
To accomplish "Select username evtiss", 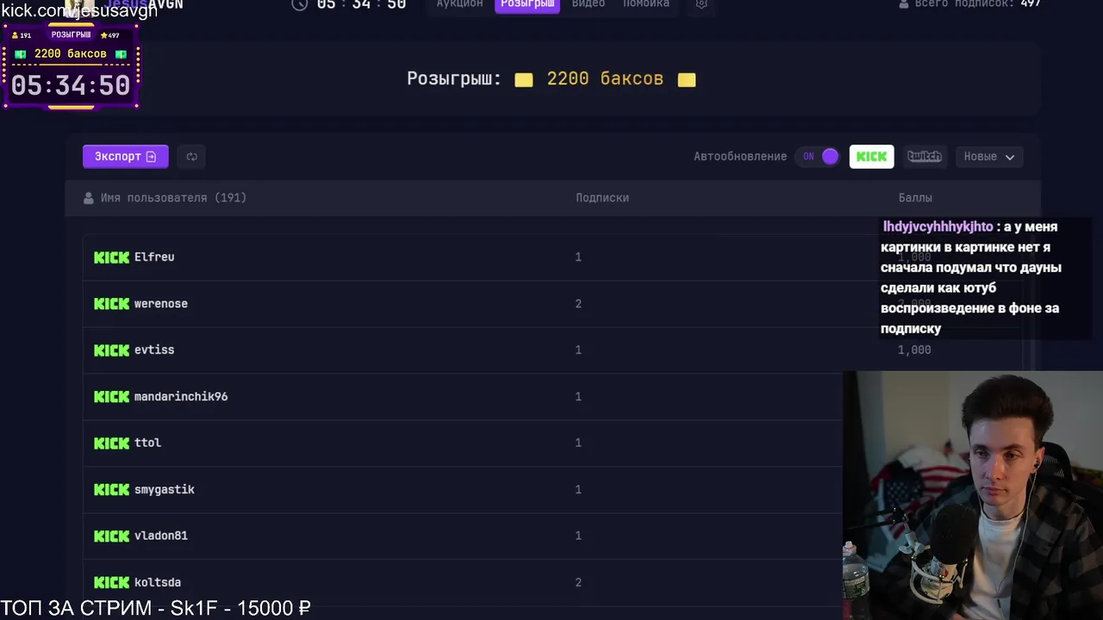I will (x=154, y=350).
